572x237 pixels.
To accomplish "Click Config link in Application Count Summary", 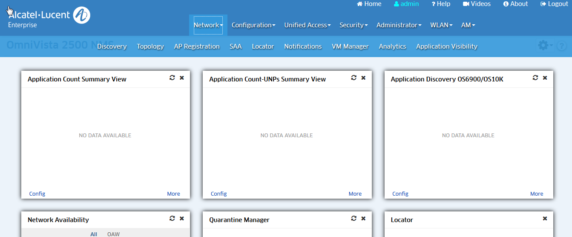I will (37, 194).
